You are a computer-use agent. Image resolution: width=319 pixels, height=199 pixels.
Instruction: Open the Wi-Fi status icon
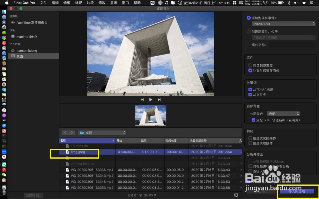pos(265,3)
